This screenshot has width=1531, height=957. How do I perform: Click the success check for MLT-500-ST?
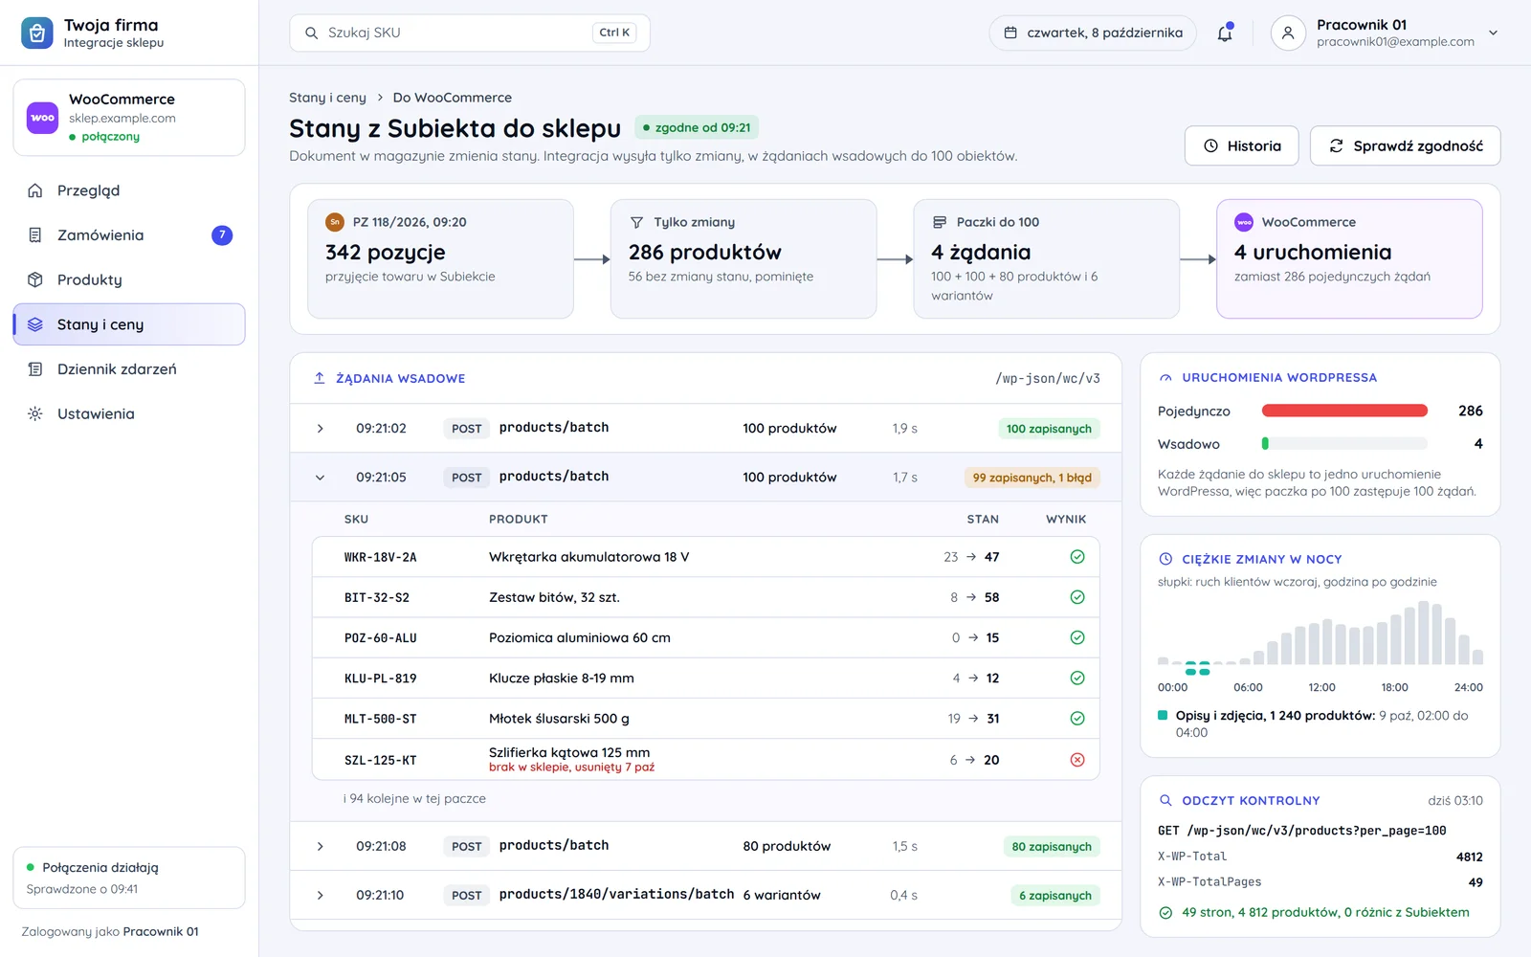[1077, 719]
